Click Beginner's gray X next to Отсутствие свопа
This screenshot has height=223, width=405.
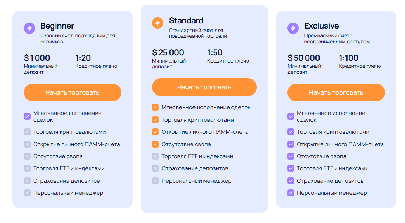click(27, 156)
